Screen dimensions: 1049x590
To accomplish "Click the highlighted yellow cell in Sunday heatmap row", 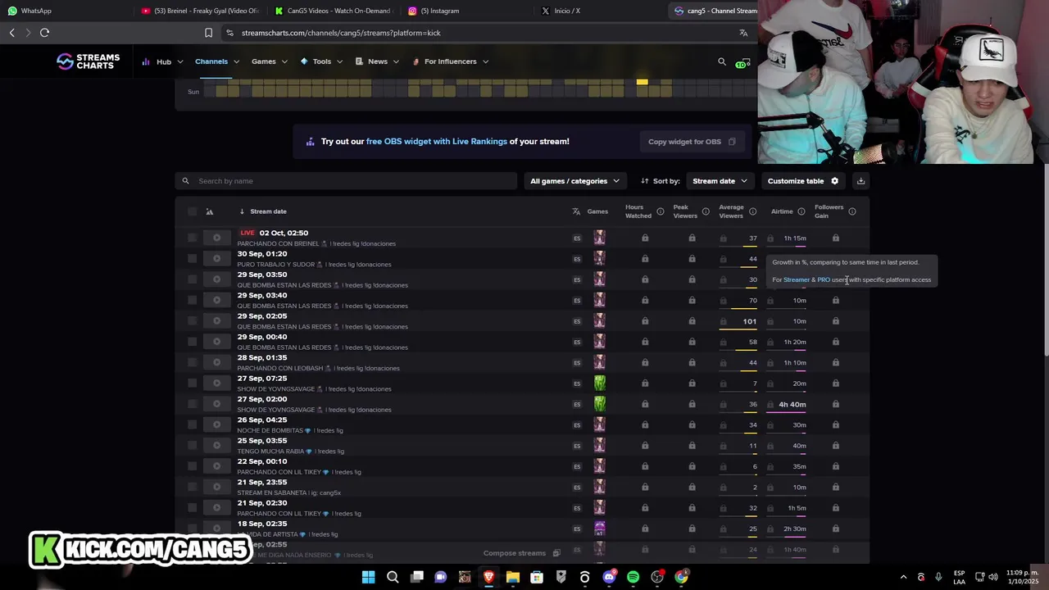I will (642, 82).
